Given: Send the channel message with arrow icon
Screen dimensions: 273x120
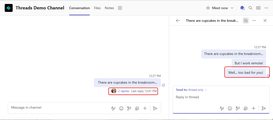Looking at the screenshot, I should 155,108.
